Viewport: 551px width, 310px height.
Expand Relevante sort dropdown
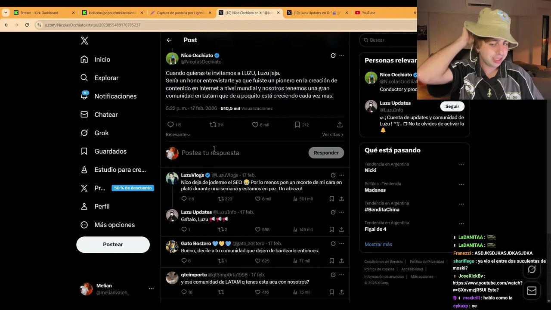pos(178,135)
